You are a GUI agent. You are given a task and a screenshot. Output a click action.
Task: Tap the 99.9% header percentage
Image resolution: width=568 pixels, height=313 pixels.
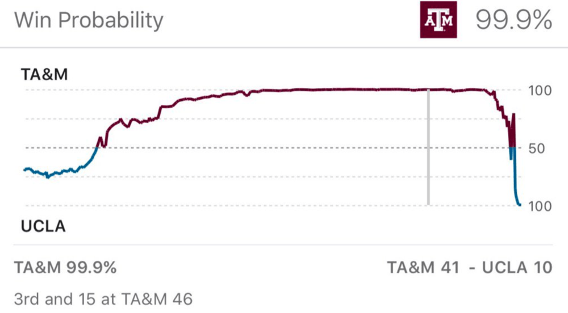coord(513,20)
